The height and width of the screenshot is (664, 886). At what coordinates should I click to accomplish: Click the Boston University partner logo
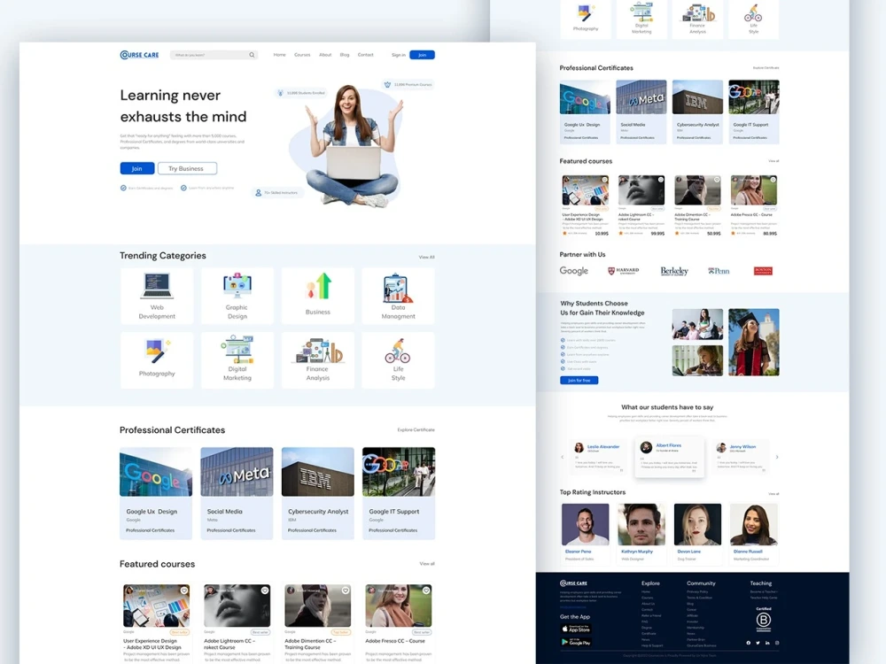(763, 271)
